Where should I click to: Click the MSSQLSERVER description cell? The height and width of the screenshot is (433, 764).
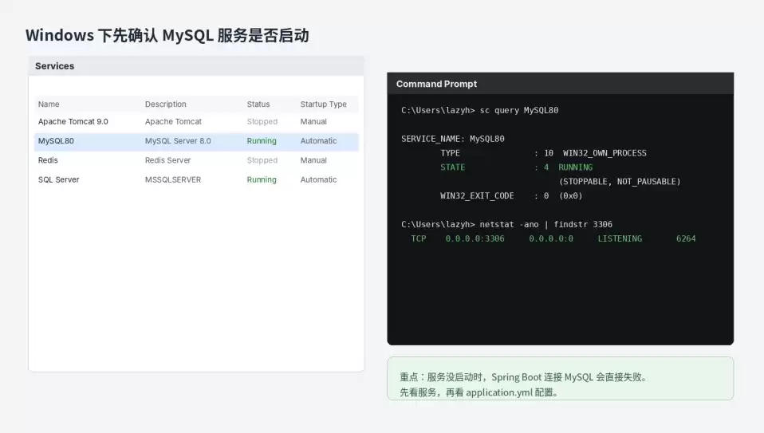(x=173, y=179)
